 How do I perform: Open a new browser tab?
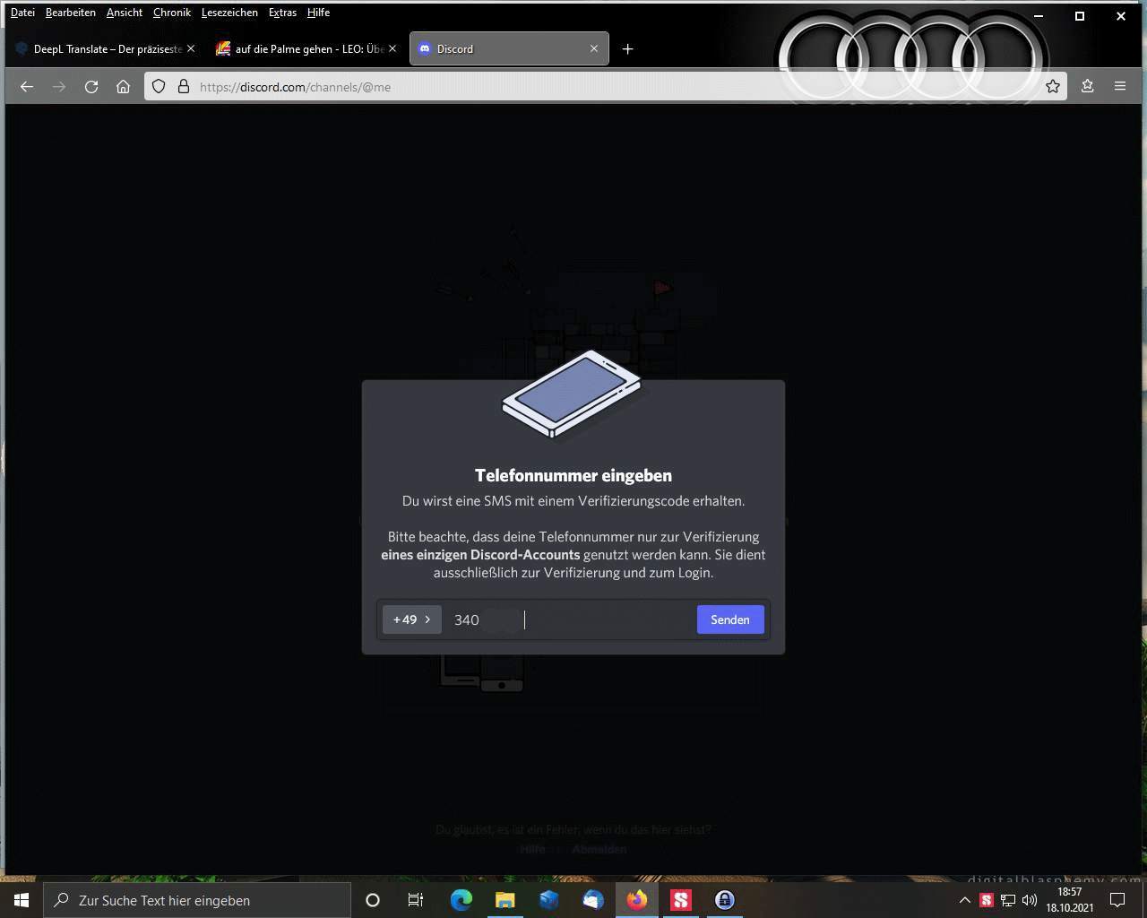[x=627, y=48]
